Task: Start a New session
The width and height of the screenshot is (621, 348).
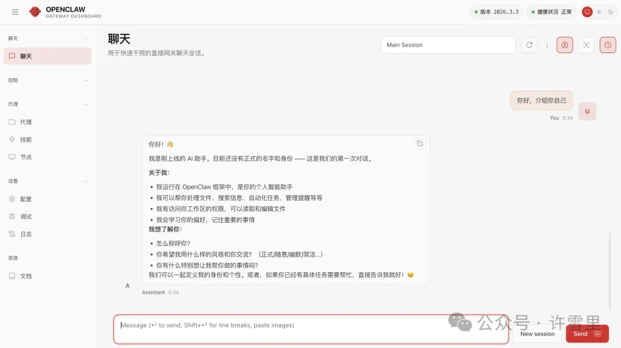Action: 537,334
